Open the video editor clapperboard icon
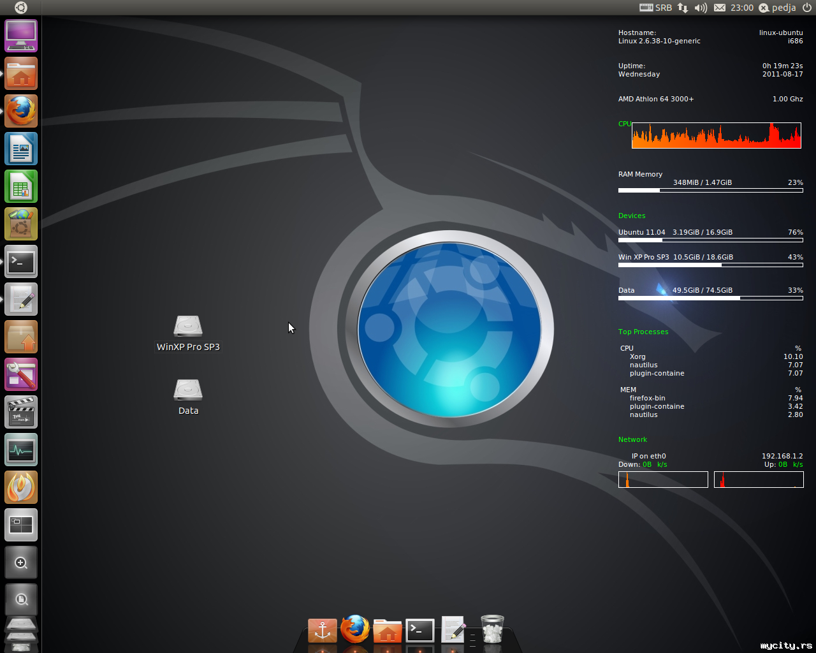Screen dimensions: 816x653 pos(21,412)
